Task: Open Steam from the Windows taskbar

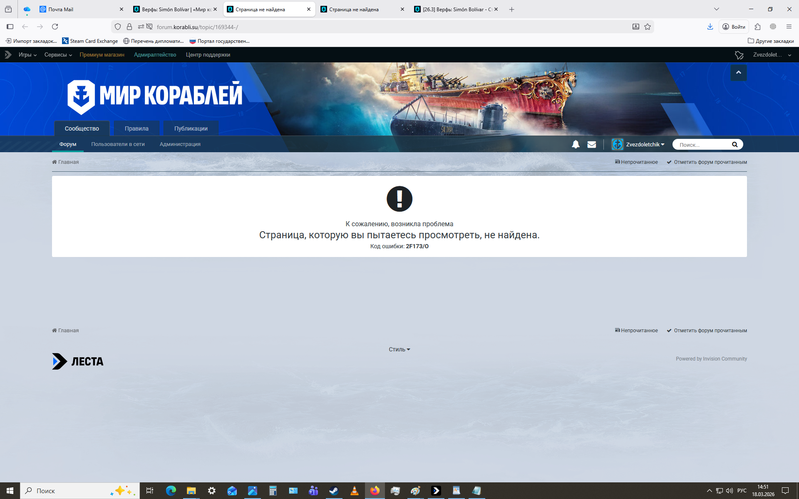Action: tap(334, 491)
